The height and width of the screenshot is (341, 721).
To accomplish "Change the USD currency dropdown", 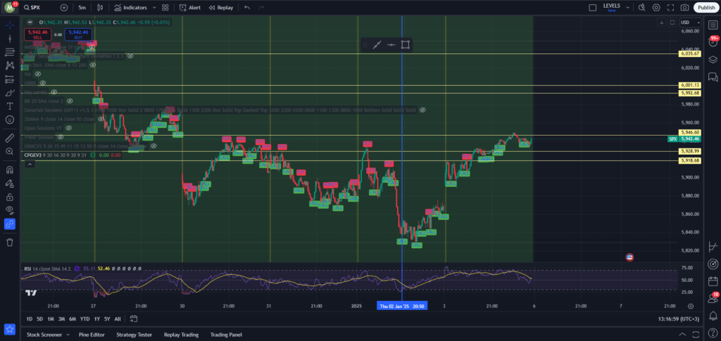I will pyautogui.click(x=691, y=22).
